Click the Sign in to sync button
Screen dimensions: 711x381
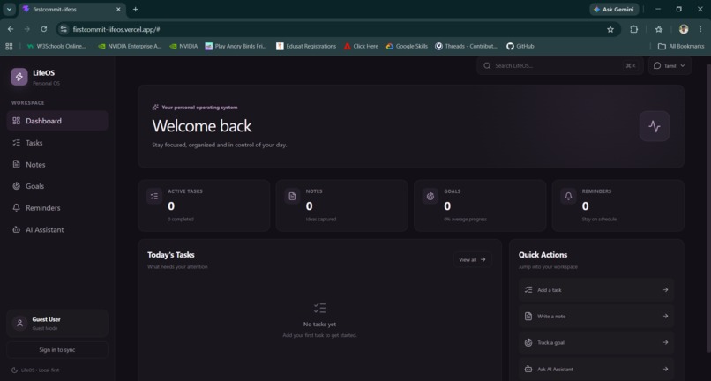click(x=57, y=350)
